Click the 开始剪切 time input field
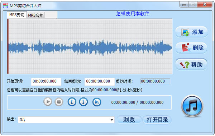This screenshot has height=136, width=215. pyautogui.click(x=46, y=81)
